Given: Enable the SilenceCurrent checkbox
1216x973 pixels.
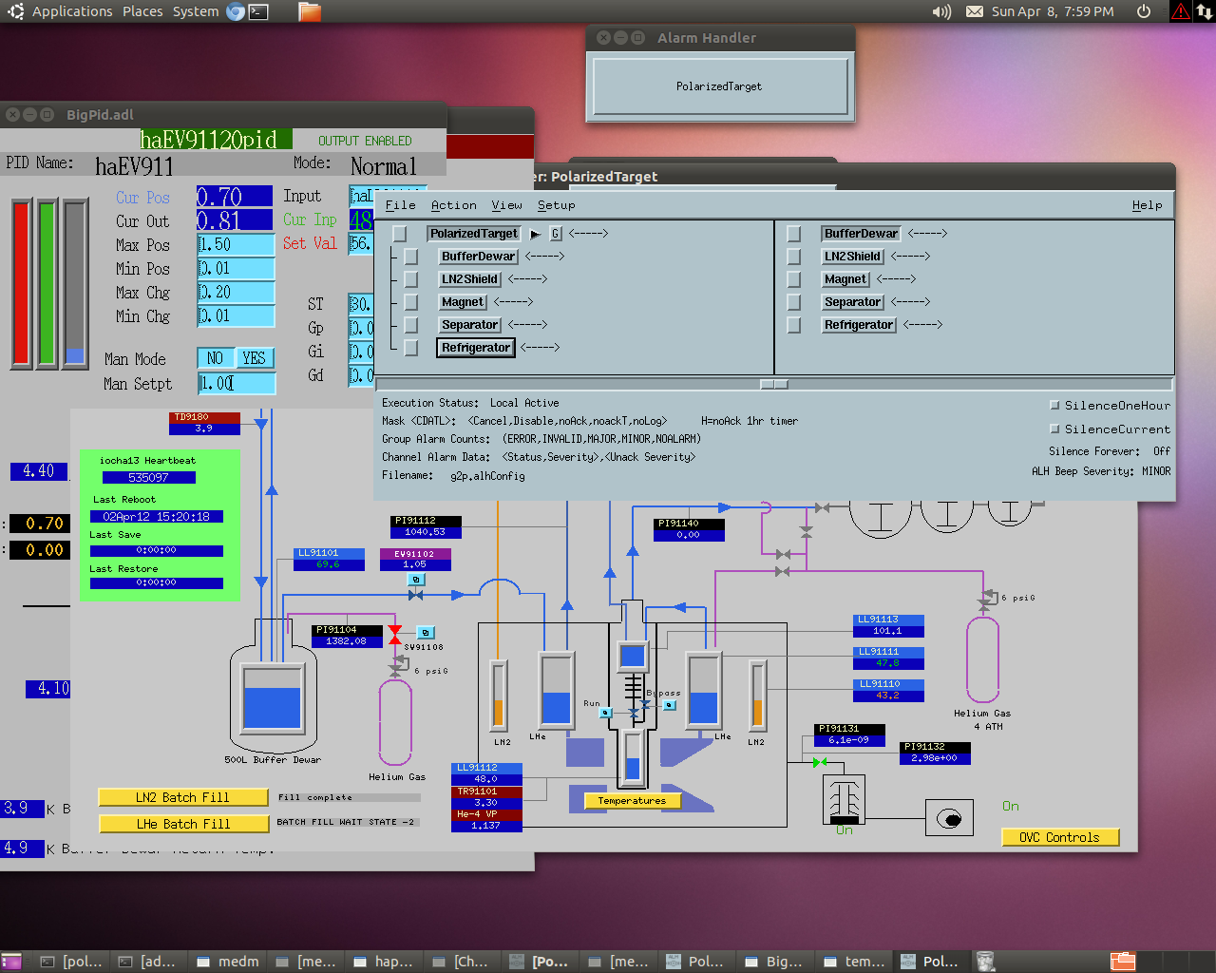Looking at the screenshot, I should click(1054, 429).
